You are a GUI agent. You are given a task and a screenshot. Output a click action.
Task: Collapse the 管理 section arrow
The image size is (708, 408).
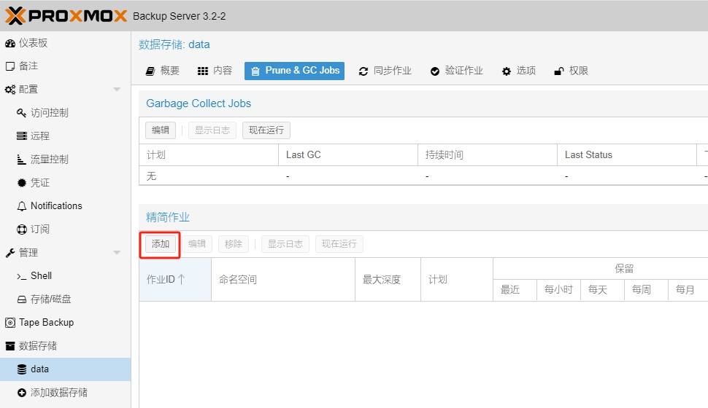[x=117, y=253]
